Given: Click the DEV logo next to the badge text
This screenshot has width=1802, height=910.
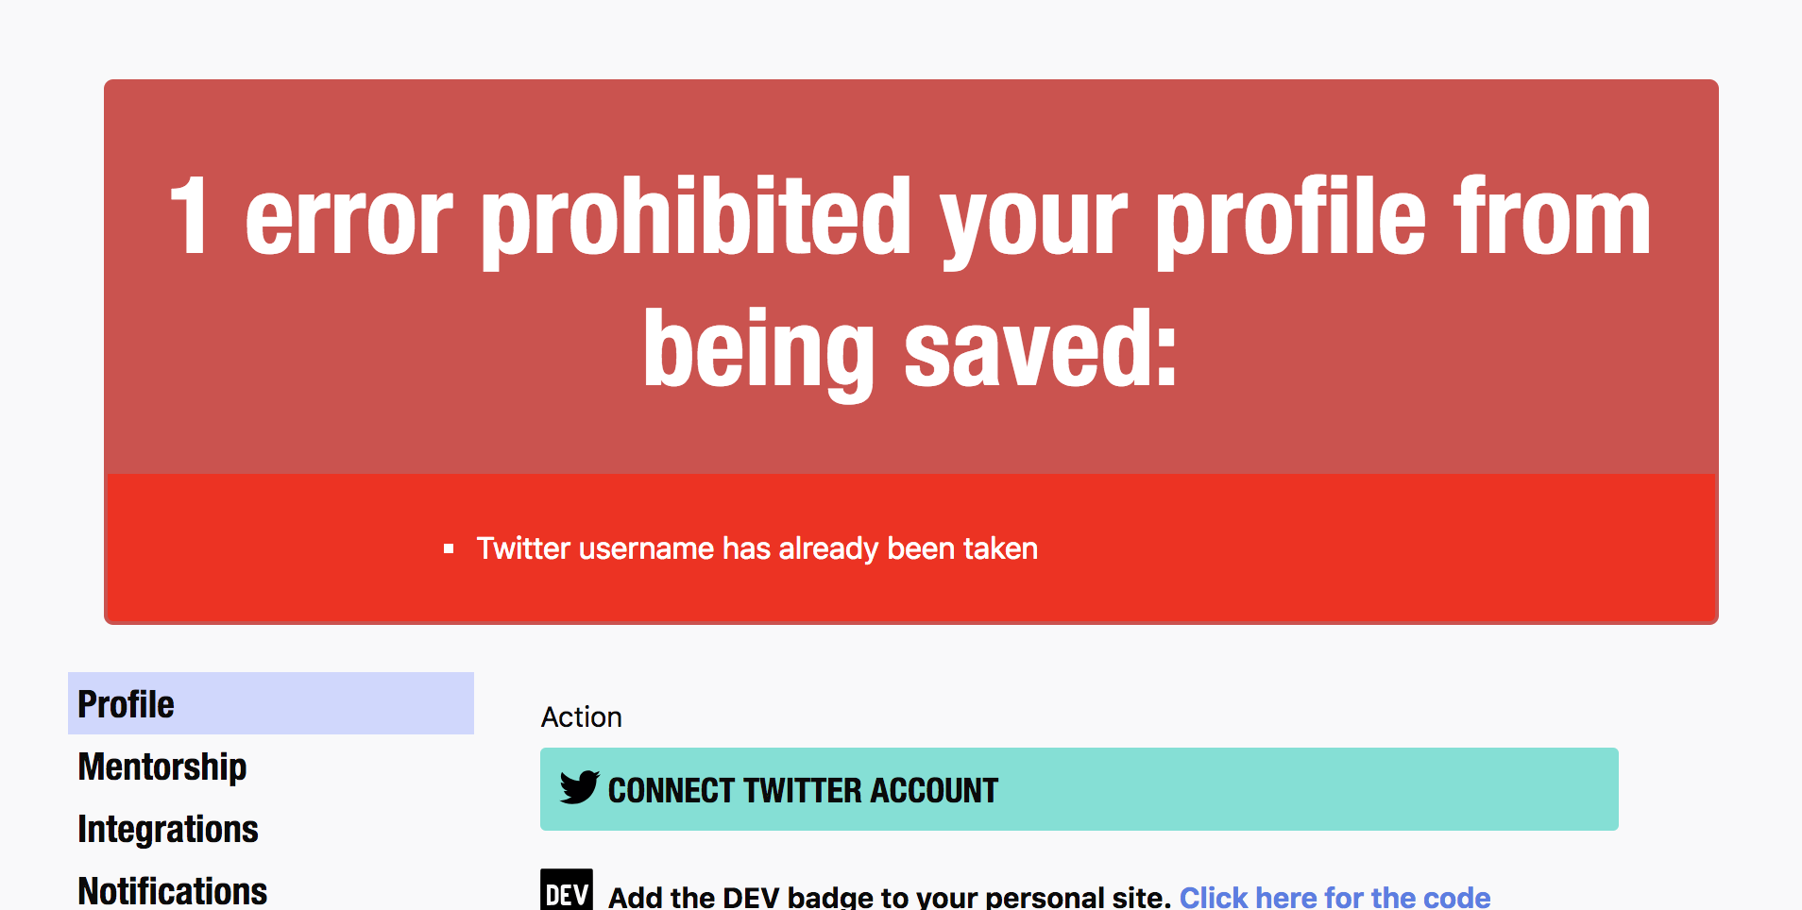Looking at the screenshot, I should (x=566, y=892).
